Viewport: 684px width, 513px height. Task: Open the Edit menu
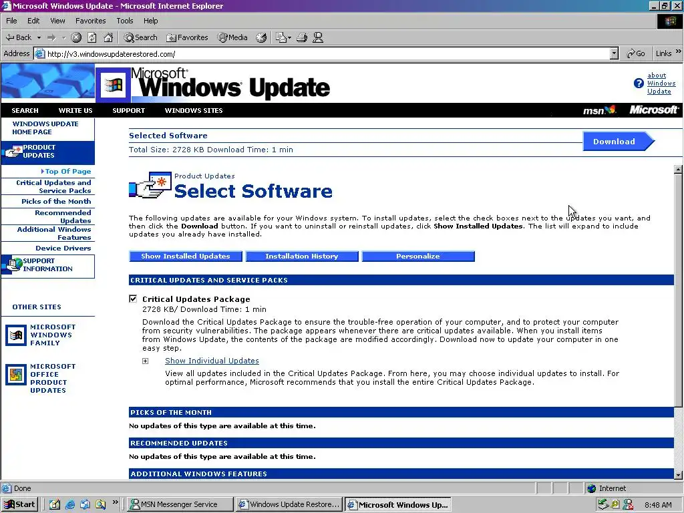(x=33, y=21)
